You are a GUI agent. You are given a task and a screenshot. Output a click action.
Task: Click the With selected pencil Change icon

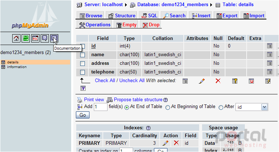[202, 81]
